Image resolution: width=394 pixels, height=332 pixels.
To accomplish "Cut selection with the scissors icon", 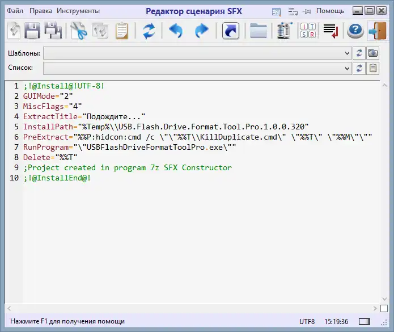I will click(x=79, y=31).
